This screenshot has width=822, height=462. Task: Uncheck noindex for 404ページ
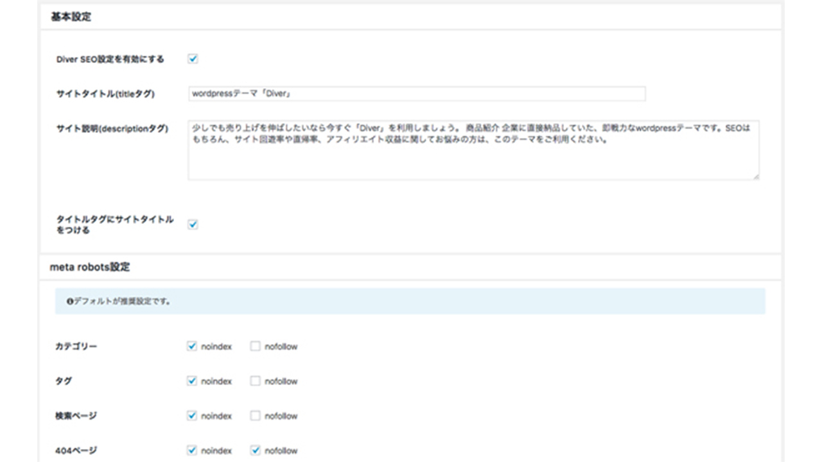click(x=191, y=450)
